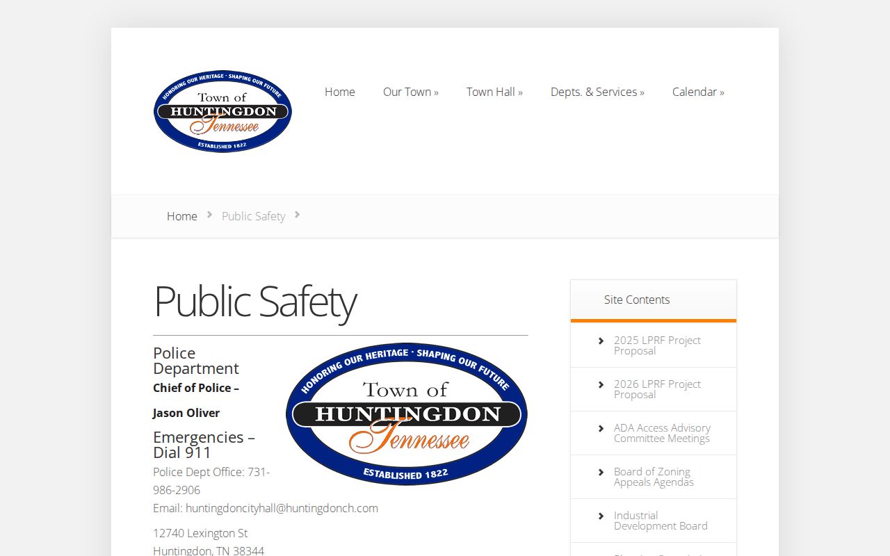The image size is (890, 556).
Task: Click the Emergencies – Dial 911 heading
Action: tap(204, 445)
